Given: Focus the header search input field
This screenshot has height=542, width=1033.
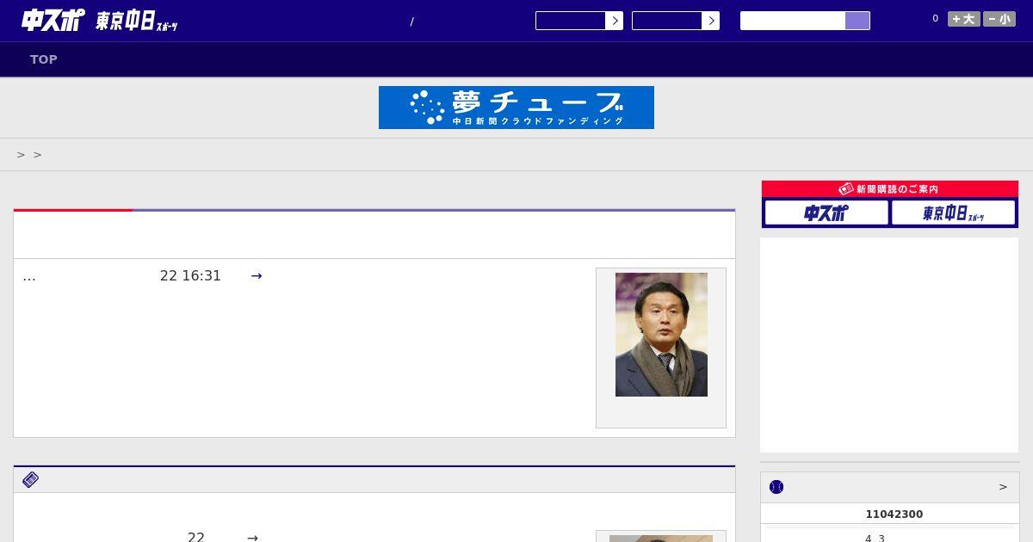Looking at the screenshot, I should (x=793, y=21).
